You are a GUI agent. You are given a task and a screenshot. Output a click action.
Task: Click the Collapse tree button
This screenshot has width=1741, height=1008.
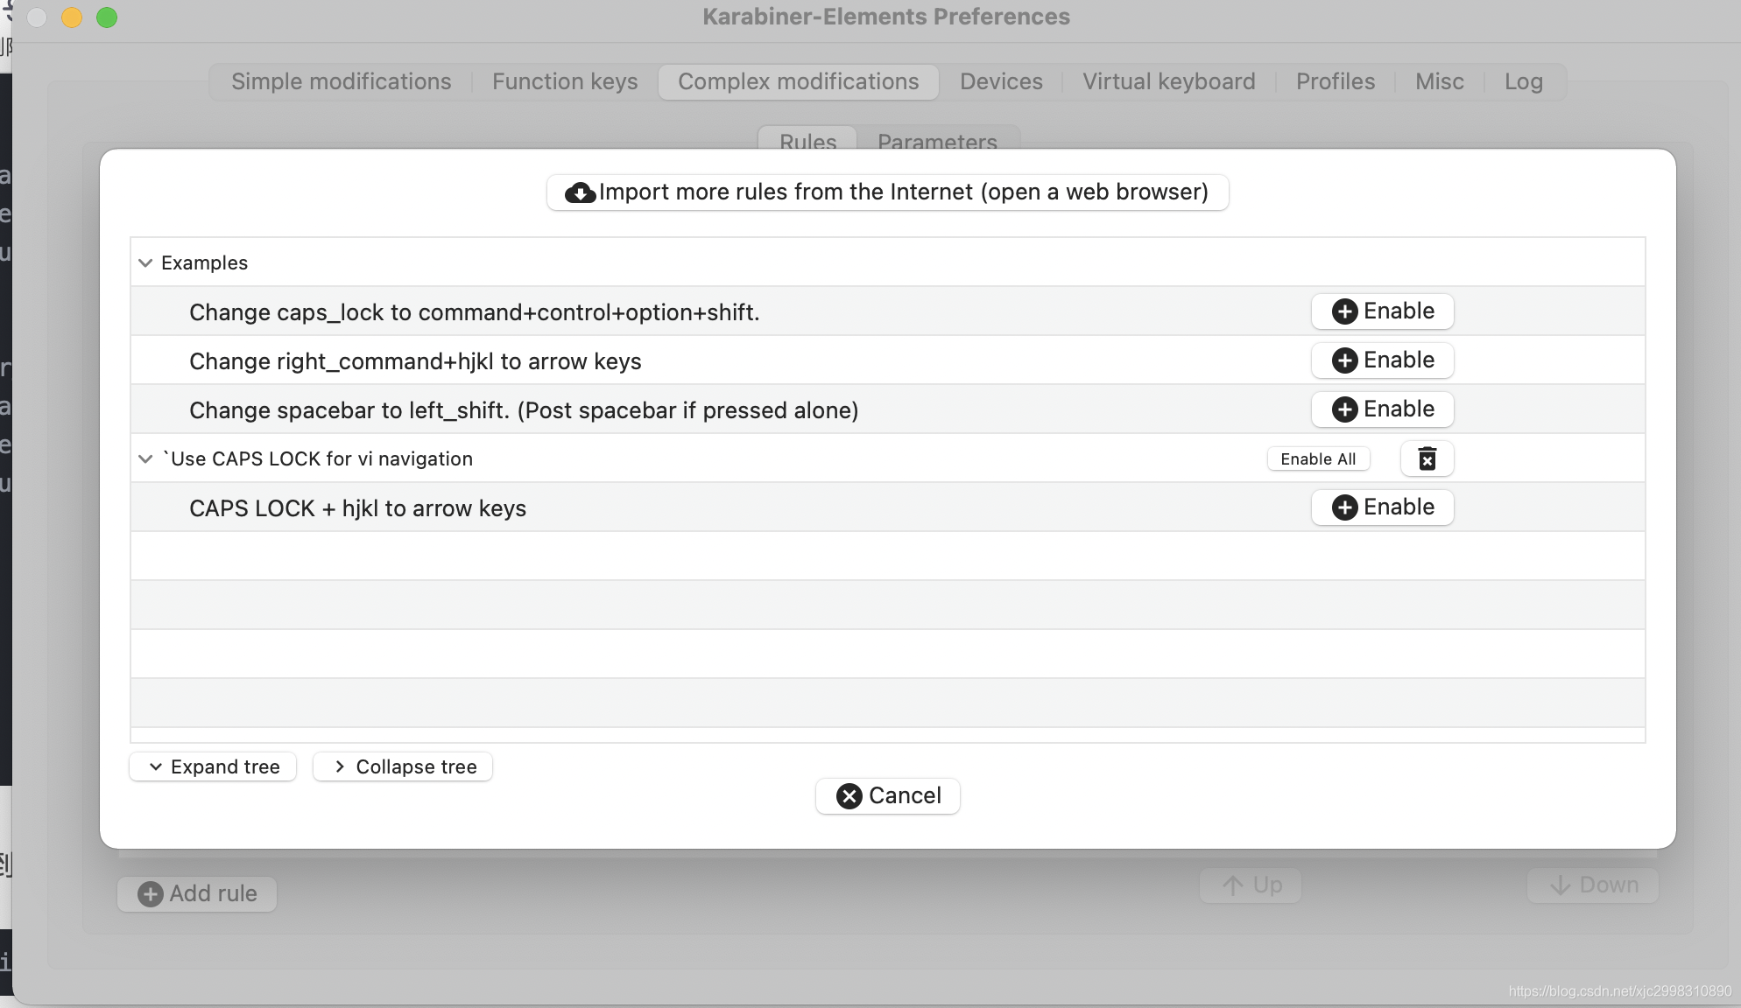[403, 766]
